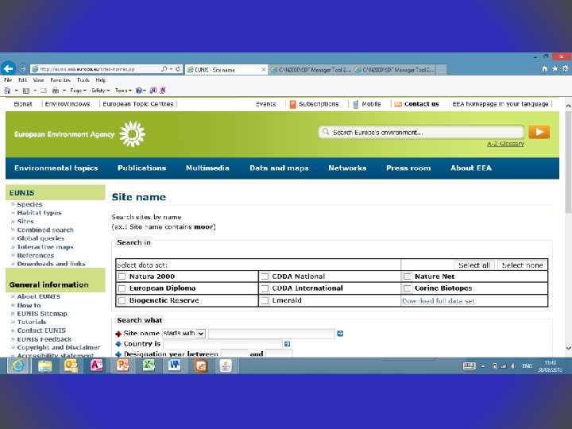Screen dimensions: 572x429
Task: Click the printer icon in command bar
Action: coord(56,91)
